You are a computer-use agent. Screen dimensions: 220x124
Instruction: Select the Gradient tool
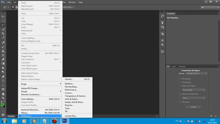pos(3,63)
